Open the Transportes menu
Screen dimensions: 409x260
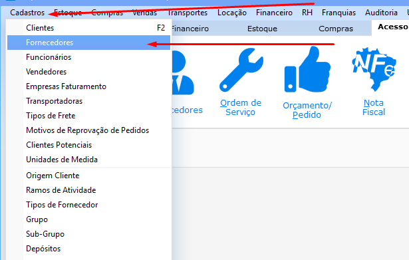tap(188, 13)
